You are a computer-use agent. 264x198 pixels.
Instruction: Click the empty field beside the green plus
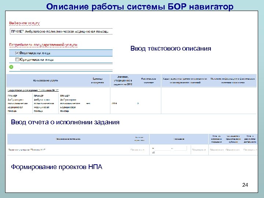click(x=66, y=67)
